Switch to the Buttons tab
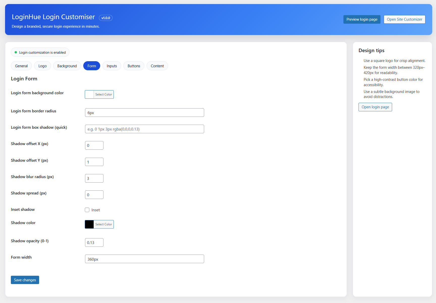 134,66
